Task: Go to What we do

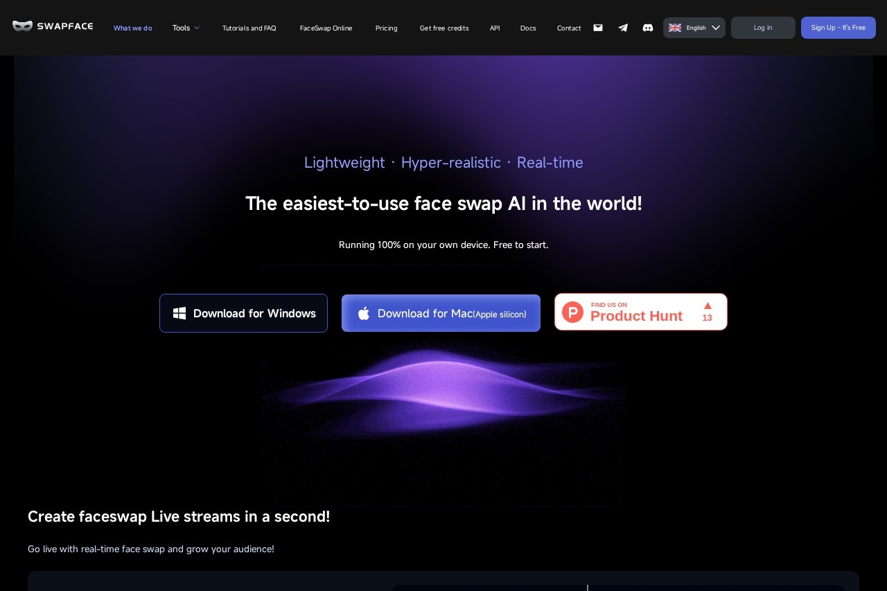Action: tap(133, 28)
